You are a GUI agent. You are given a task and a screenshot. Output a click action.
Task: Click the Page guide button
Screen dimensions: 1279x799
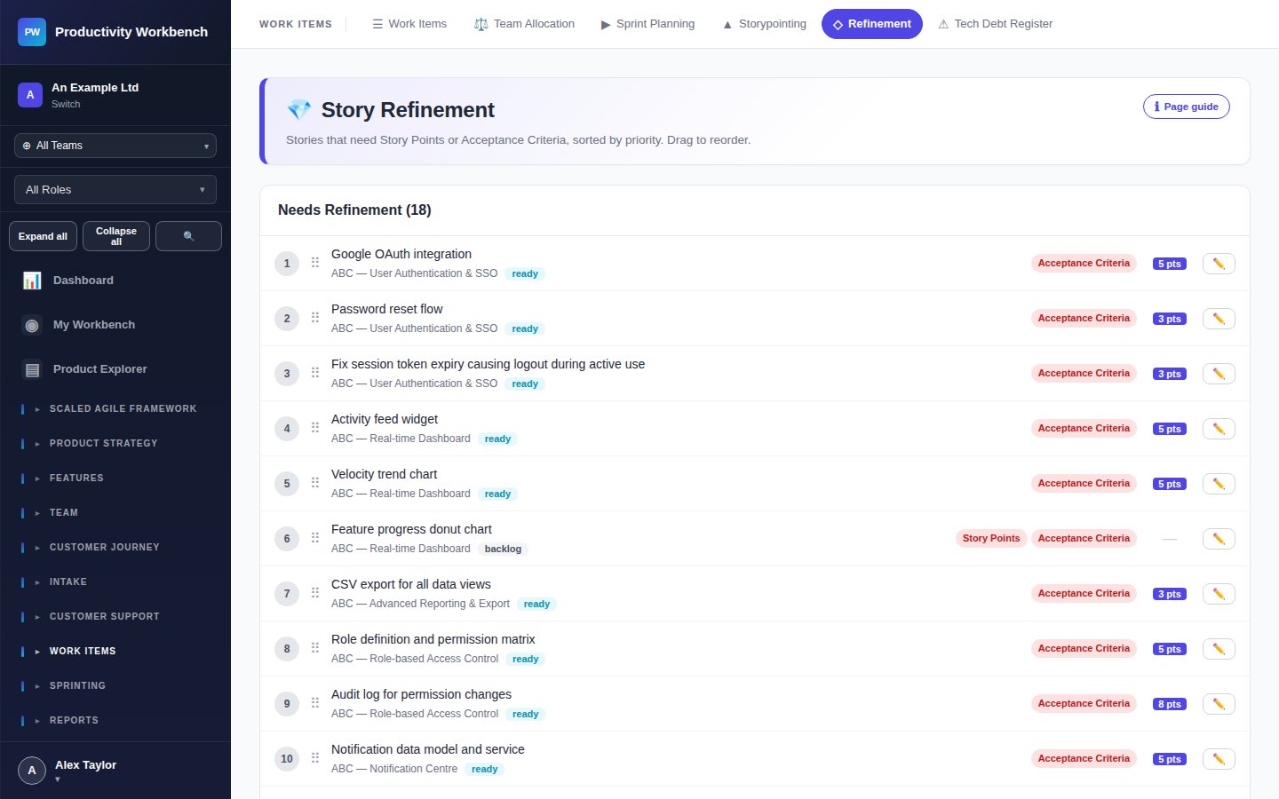pos(1187,107)
